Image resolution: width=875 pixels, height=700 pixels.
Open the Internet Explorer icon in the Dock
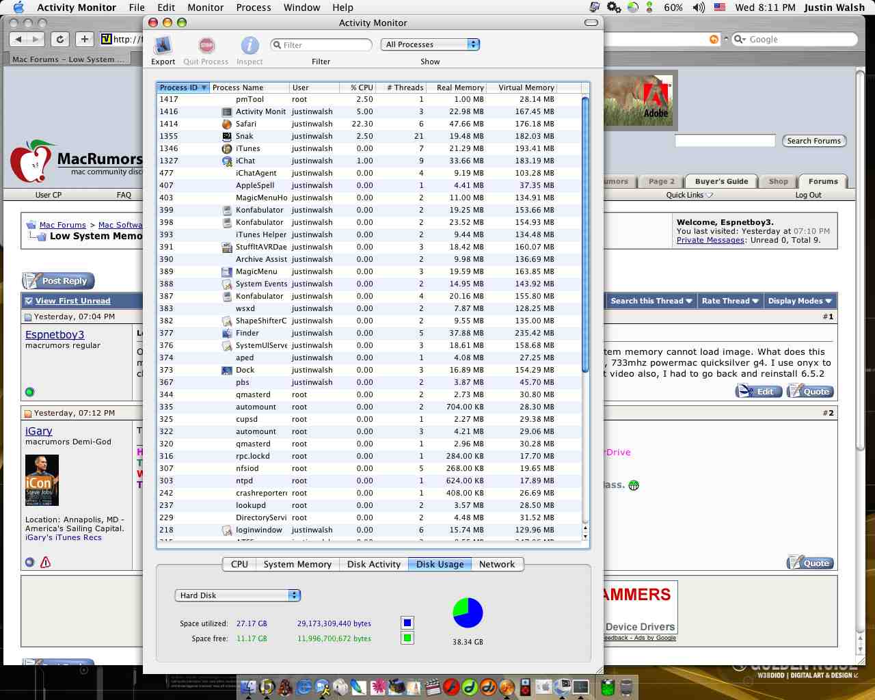[304, 686]
